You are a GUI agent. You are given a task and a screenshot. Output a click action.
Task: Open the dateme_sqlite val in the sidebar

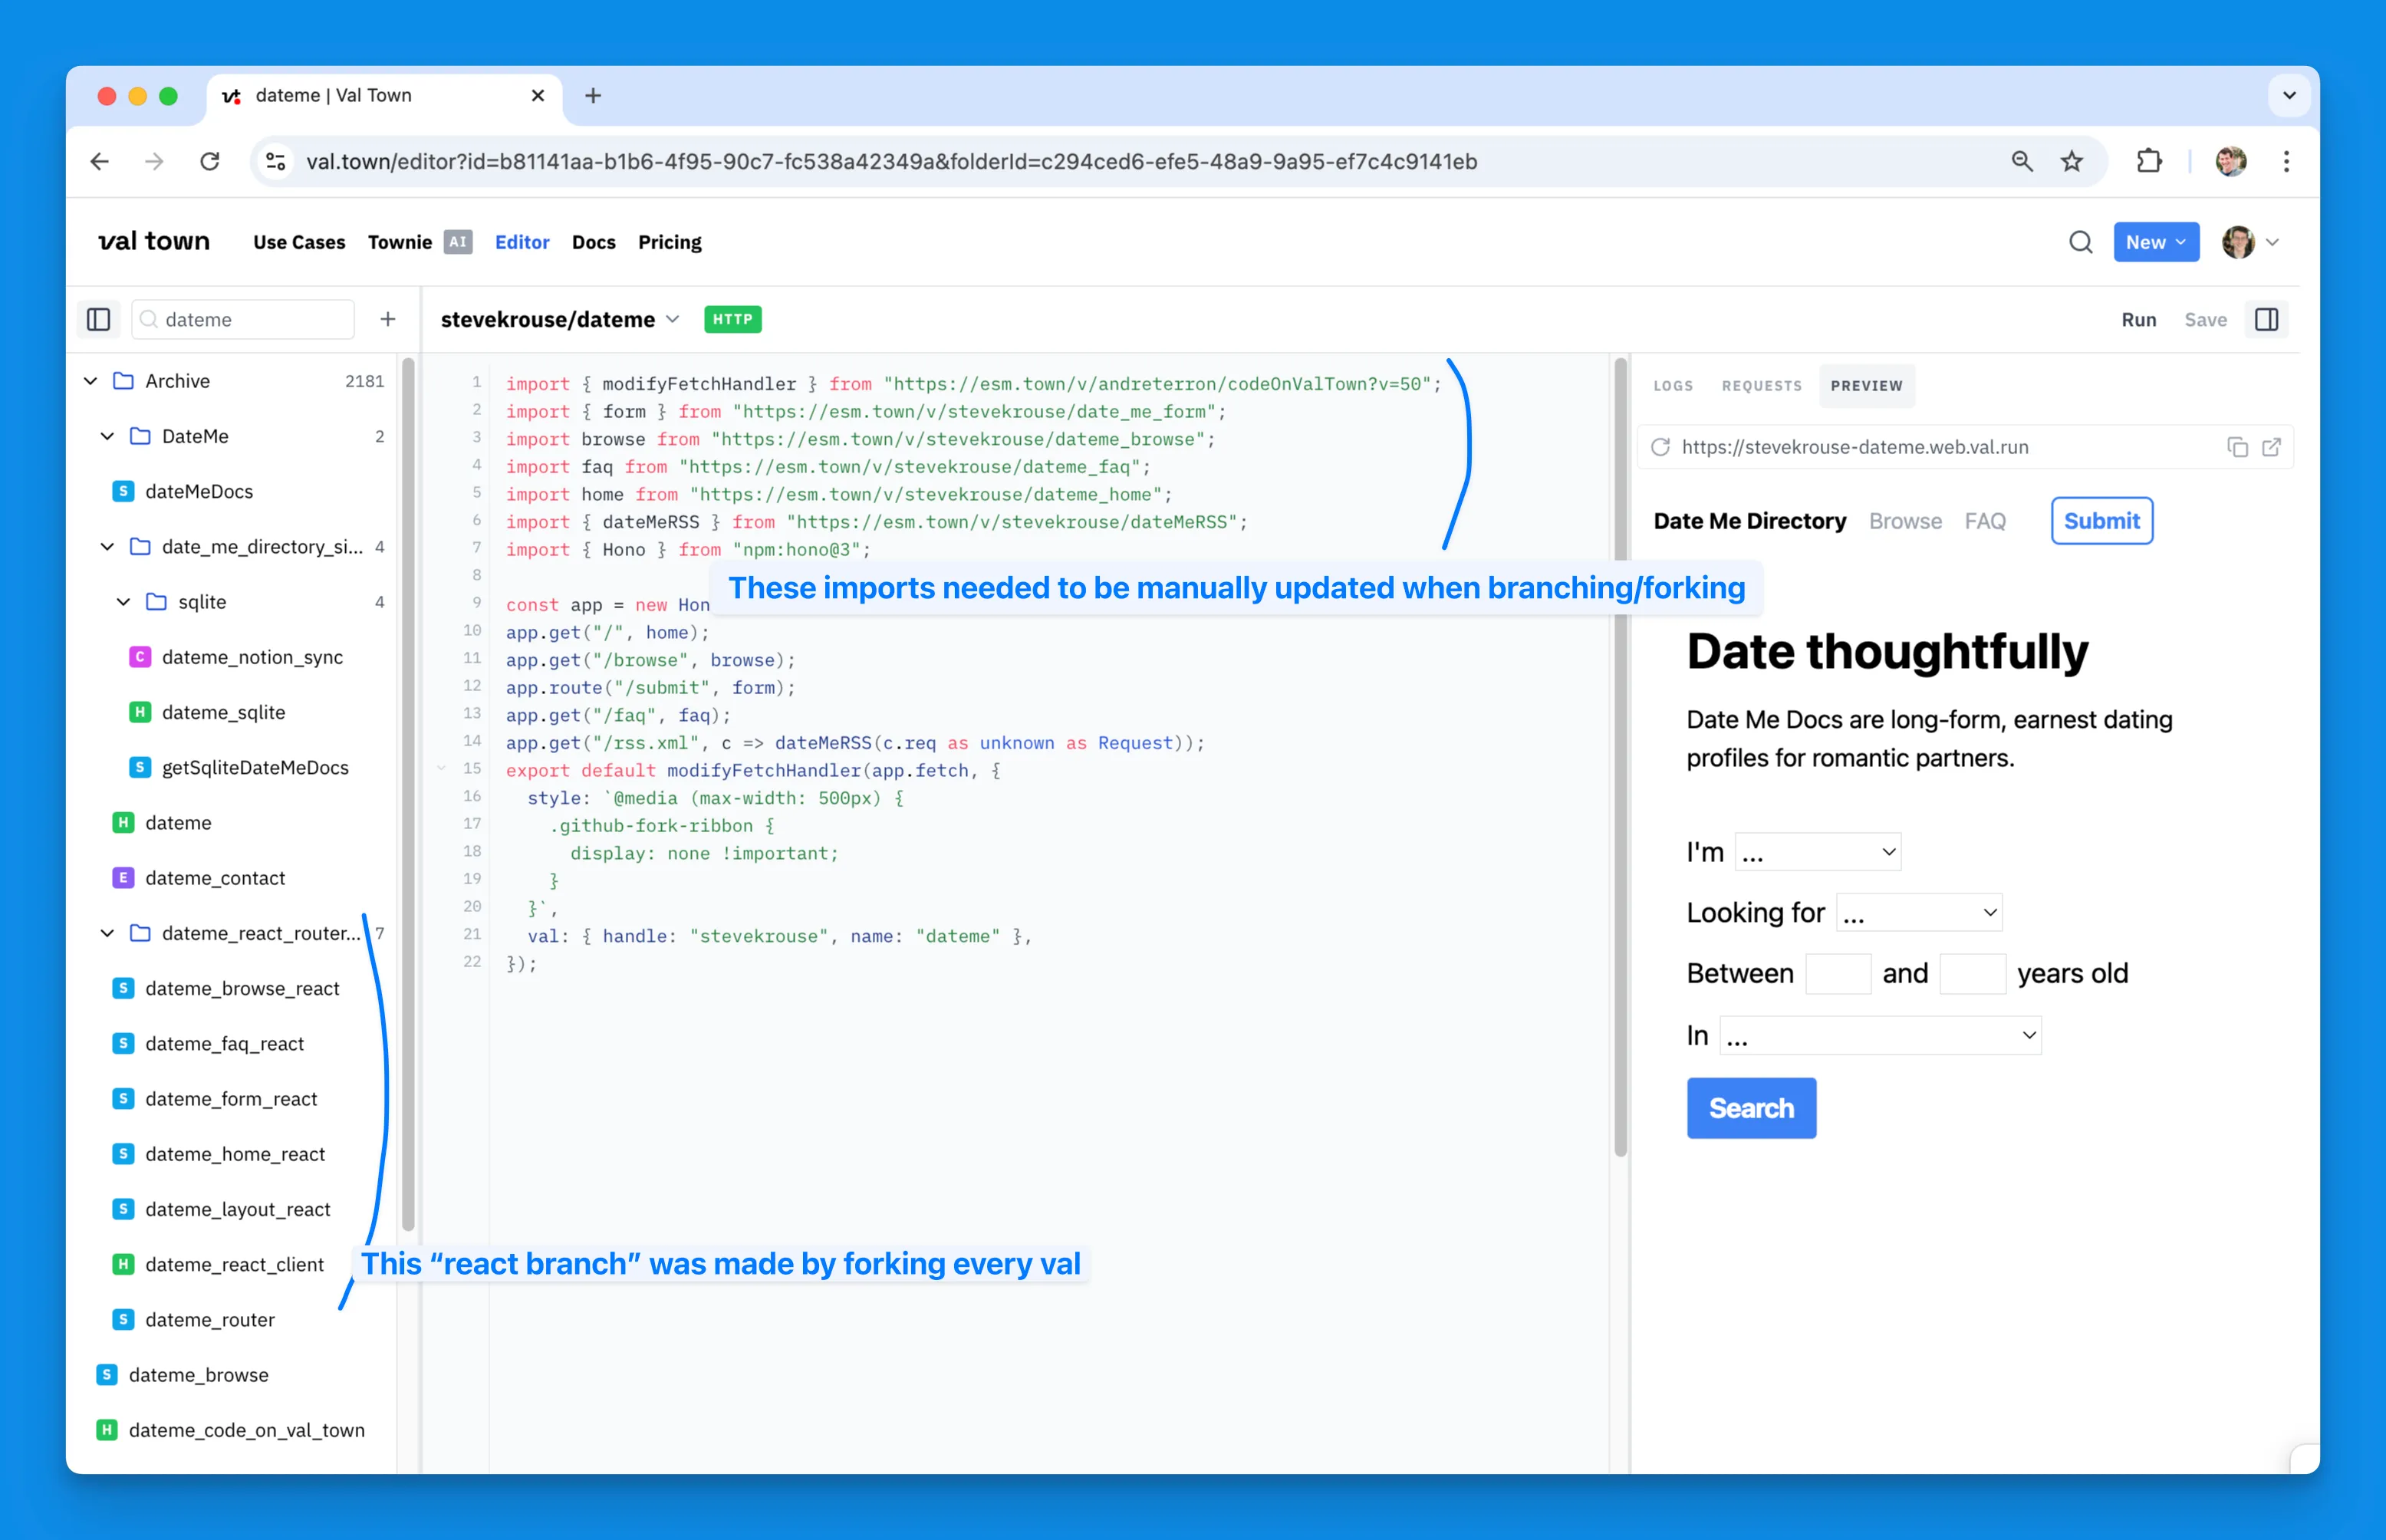[x=223, y=712]
